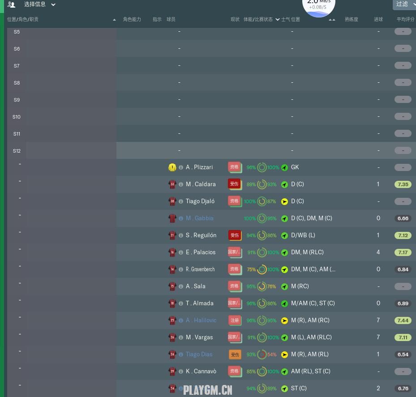Click M. Vargas's 7.11 average rating
Viewport: 416px width, 397px height.
point(403,337)
